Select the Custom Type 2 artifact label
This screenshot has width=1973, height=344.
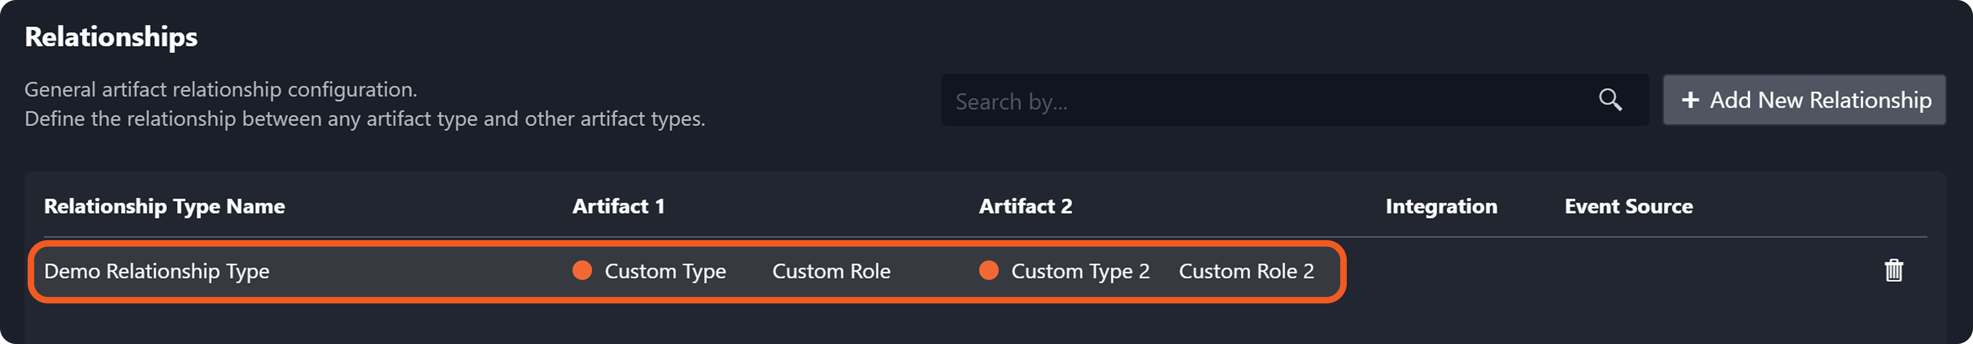[x=1080, y=271]
